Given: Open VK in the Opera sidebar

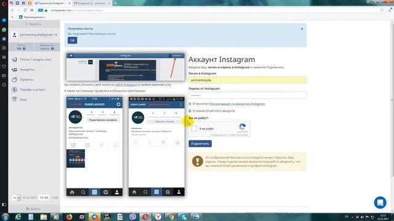Looking at the screenshot, I should pyautogui.click(x=4, y=39).
